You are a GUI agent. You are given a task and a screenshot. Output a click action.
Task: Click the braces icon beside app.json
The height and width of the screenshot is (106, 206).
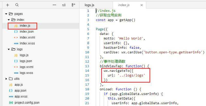[x=11, y=91]
